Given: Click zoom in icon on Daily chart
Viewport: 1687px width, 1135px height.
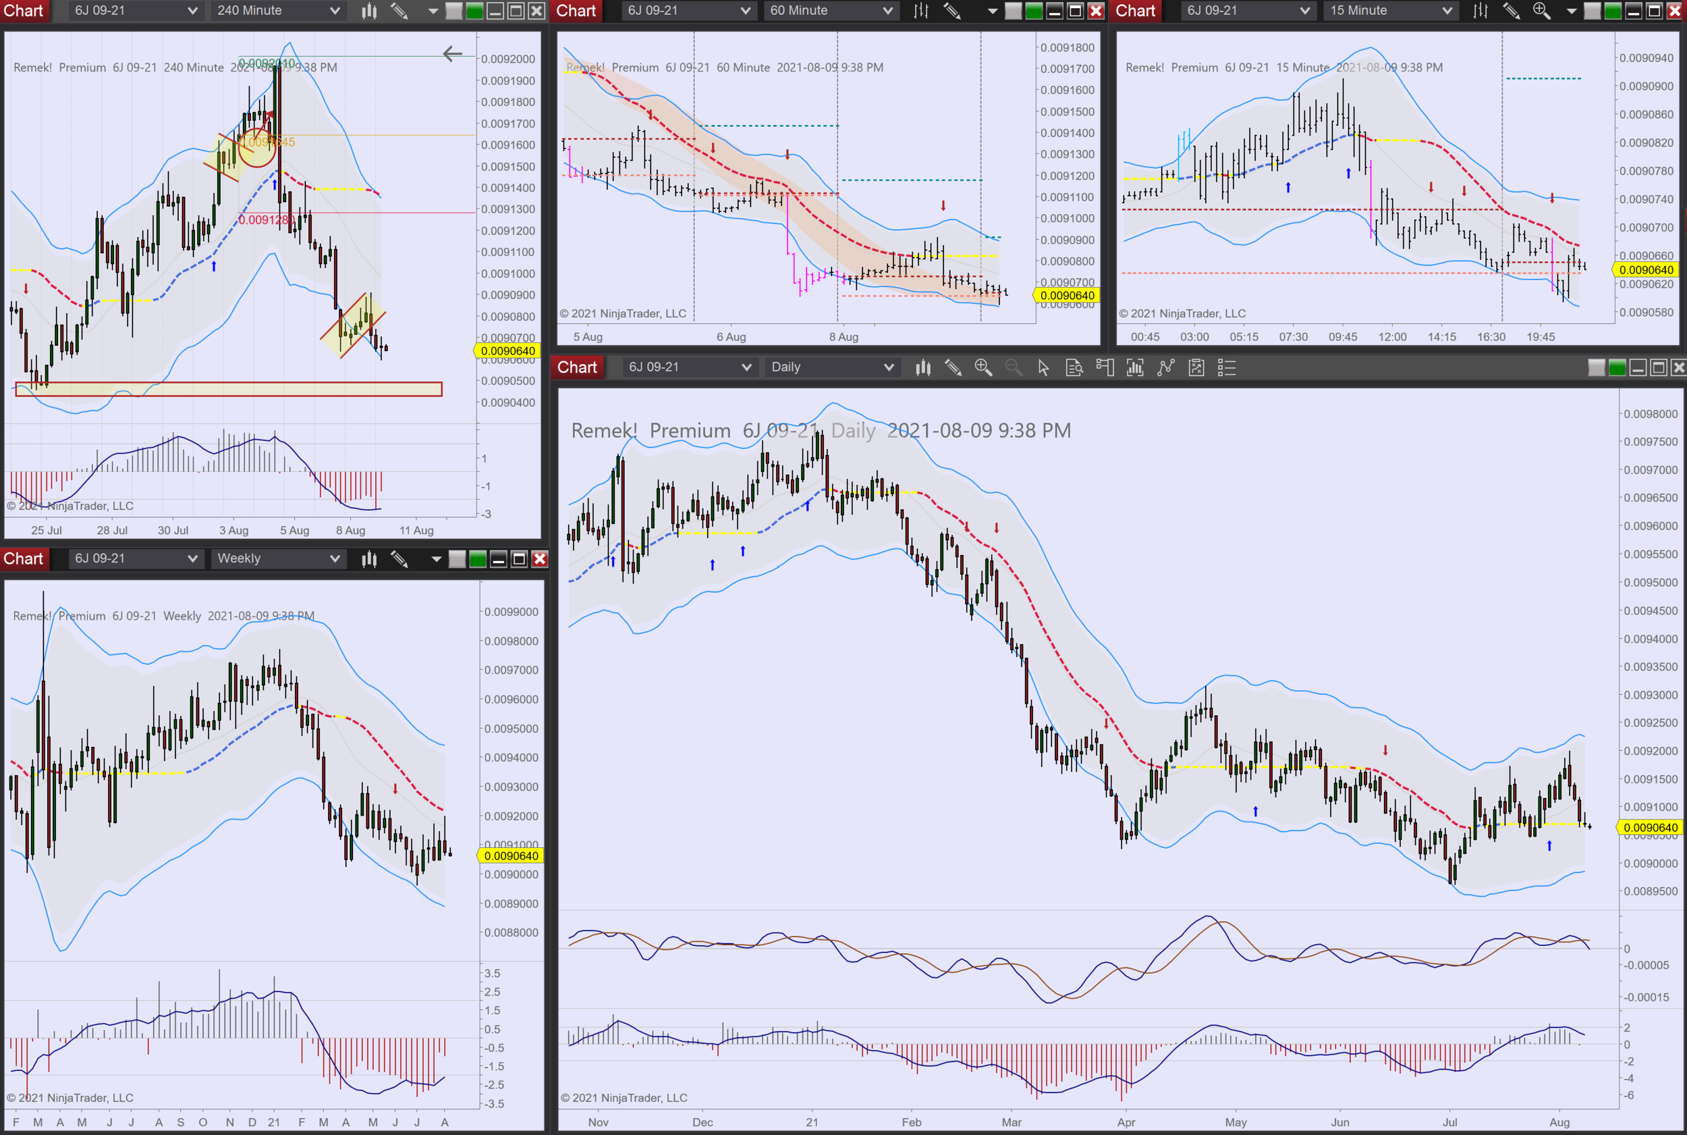Looking at the screenshot, I should pos(983,368).
